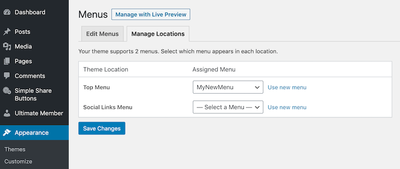This screenshot has height=169, width=400.
Task: Use new menu for Social Links Menu
Action: (287, 107)
